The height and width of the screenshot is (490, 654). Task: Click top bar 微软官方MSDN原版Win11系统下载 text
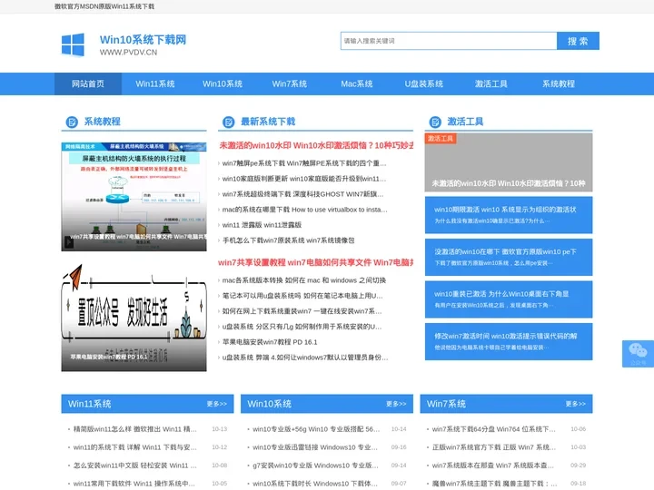click(104, 6)
